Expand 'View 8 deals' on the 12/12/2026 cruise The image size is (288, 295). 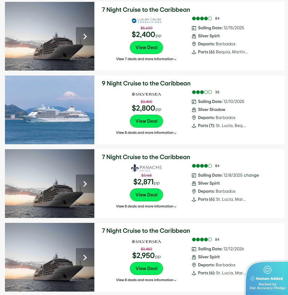[x=146, y=280]
